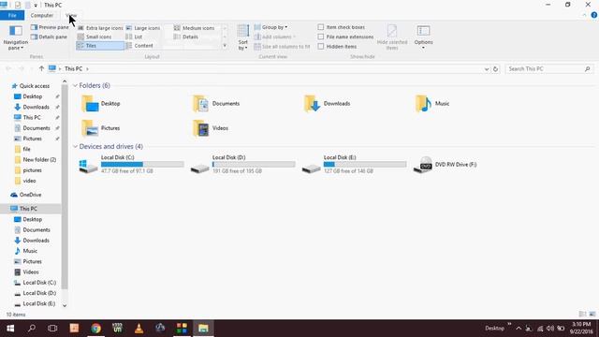Launch Google Chrome from taskbar
Image resolution: width=599 pixels, height=337 pixels.
pos(95,329)
